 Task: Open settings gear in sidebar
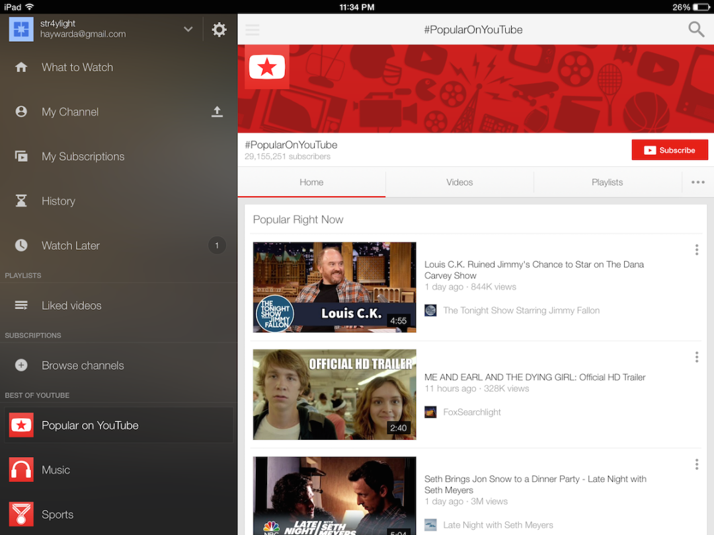click(219, 30)
